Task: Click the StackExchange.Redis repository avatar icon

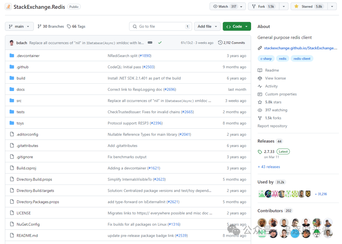Action: (x=8, y=7)
